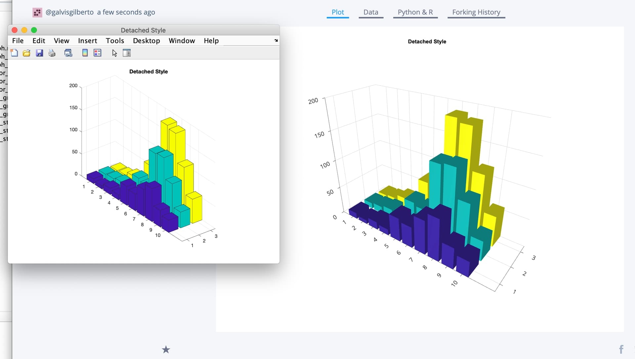Star this plot
This screenshot has height=359, width=635.
[x=166, y=350]
